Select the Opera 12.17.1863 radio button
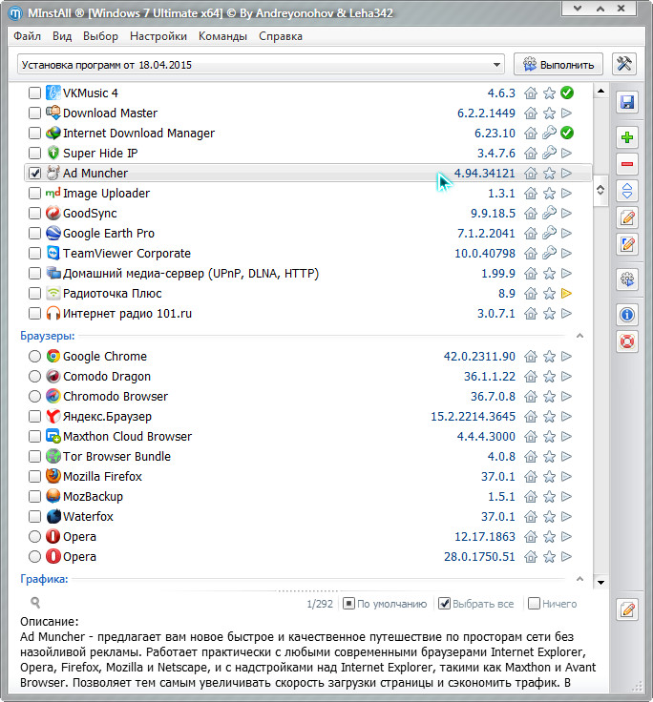 pyautogui.click(x=35, y=536)
